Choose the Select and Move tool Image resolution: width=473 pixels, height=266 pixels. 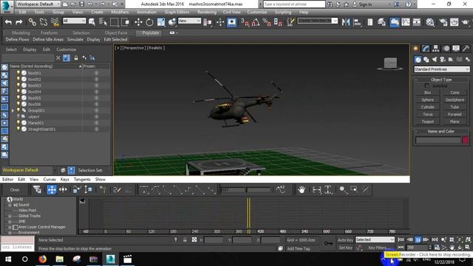click(x=138, y=22)
